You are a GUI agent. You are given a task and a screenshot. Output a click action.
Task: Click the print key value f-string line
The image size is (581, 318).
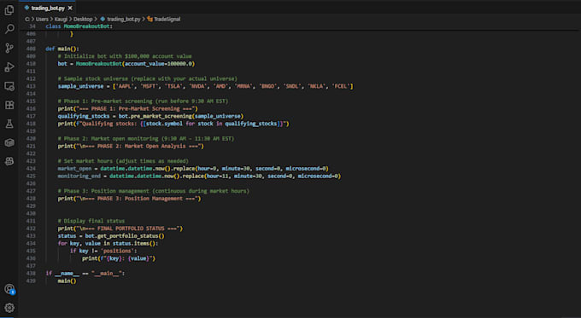(119, 258)
